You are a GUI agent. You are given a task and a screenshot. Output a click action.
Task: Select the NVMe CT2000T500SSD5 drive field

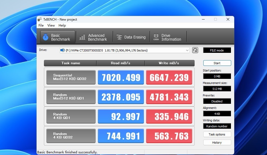point(124,50)
